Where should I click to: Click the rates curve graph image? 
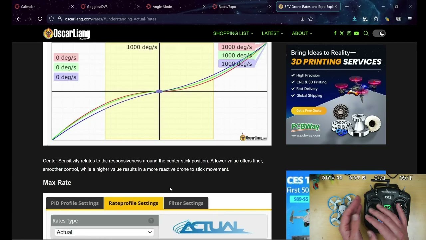(x=157, y=93)
